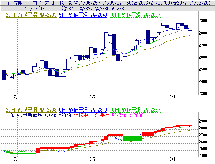The height and width of the screenshot is (164, 215).
Task: Click the 8/2 date label under candlestick chart
Action: coord(93,97)
